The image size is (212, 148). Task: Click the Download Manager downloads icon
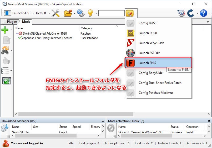5,128
